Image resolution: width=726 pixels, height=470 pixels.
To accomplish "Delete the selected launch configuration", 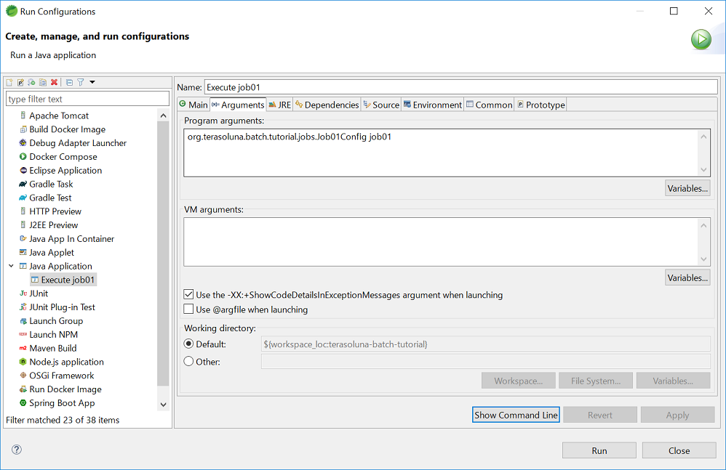I will click(52, 82).
